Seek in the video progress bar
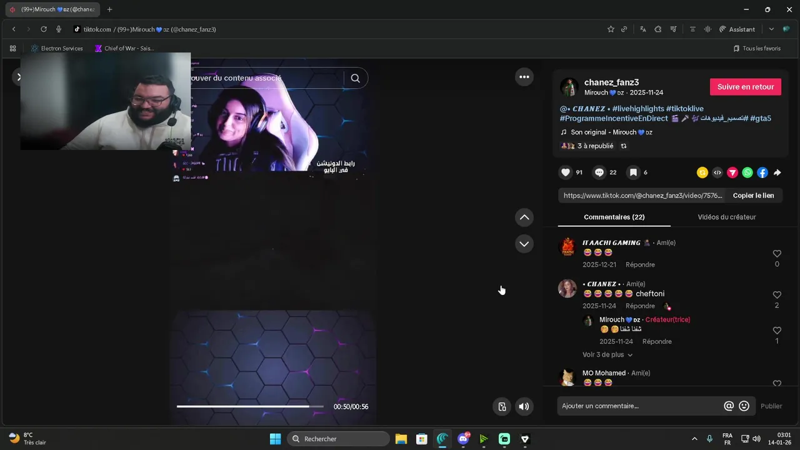 250,406
